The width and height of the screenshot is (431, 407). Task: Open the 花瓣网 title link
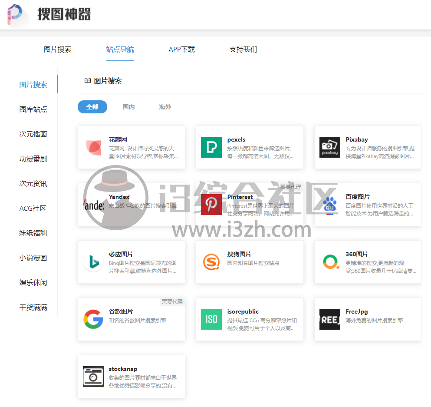pyautogui.click(x=118, y=140)
